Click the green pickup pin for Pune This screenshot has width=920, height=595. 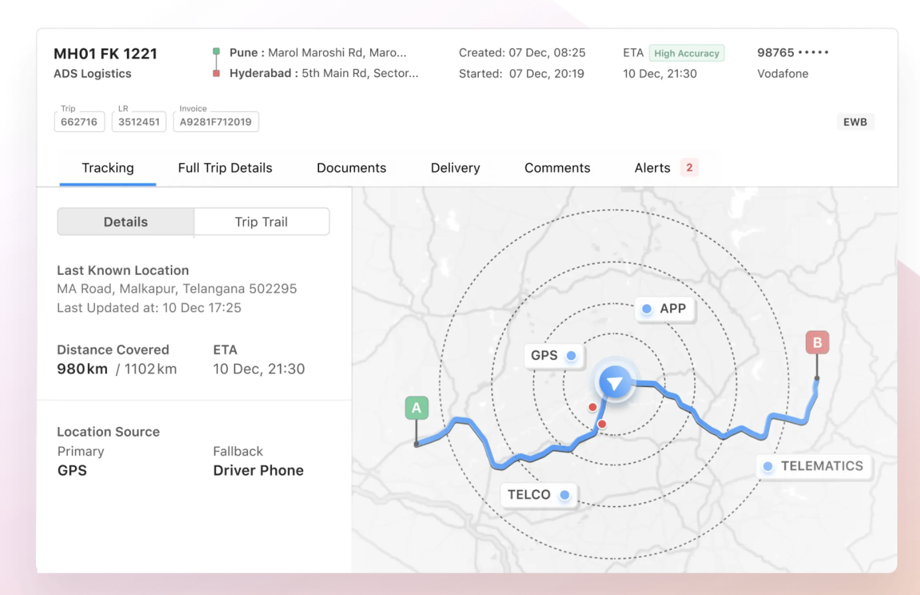pos(217,49)
